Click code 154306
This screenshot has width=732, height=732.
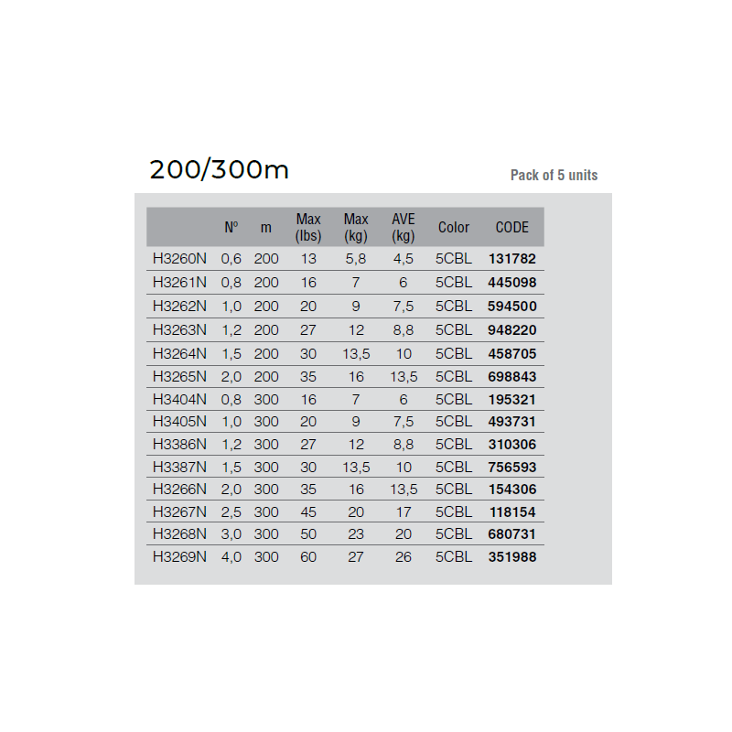pos(512,490)
